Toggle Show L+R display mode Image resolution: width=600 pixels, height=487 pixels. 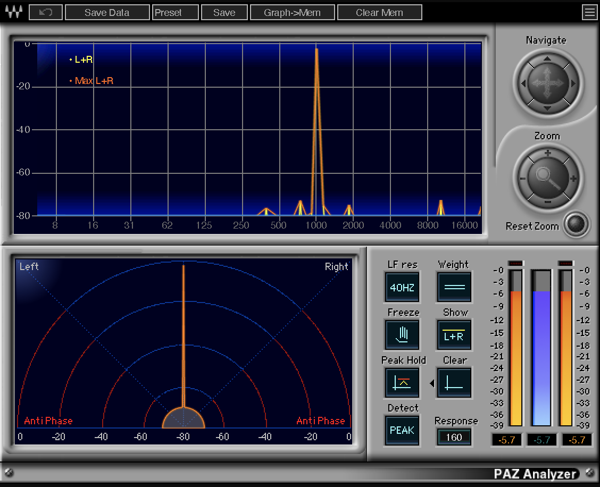454,335
